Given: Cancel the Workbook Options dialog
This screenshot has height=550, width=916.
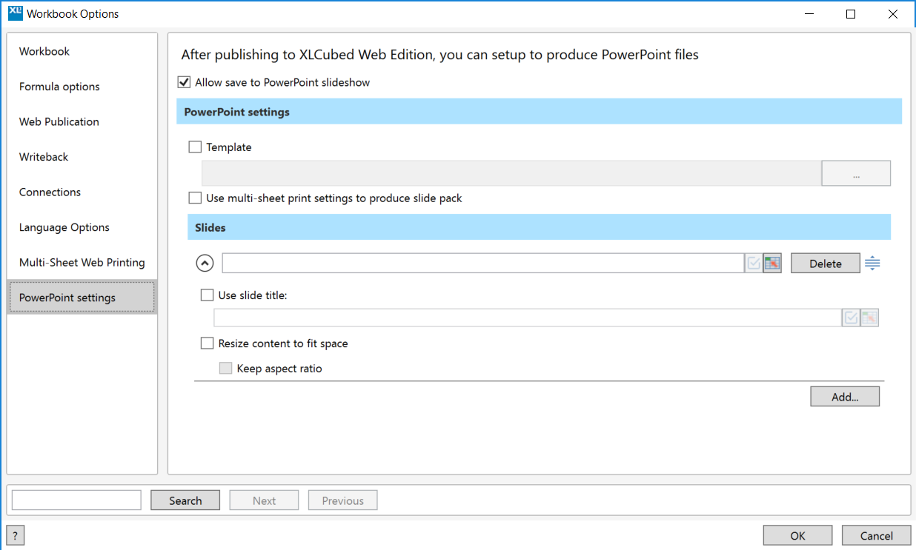Looking at the screenshot, I should coord(876,536).
